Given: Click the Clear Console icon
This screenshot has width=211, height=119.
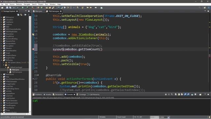Looking at the screenshot, I should [176, 95].
